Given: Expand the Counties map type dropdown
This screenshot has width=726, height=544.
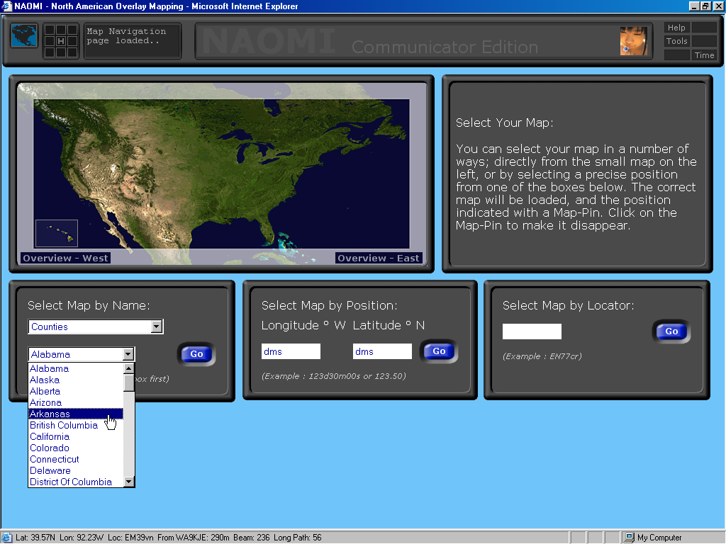Looking at the screenshot, I should point(157,327).
